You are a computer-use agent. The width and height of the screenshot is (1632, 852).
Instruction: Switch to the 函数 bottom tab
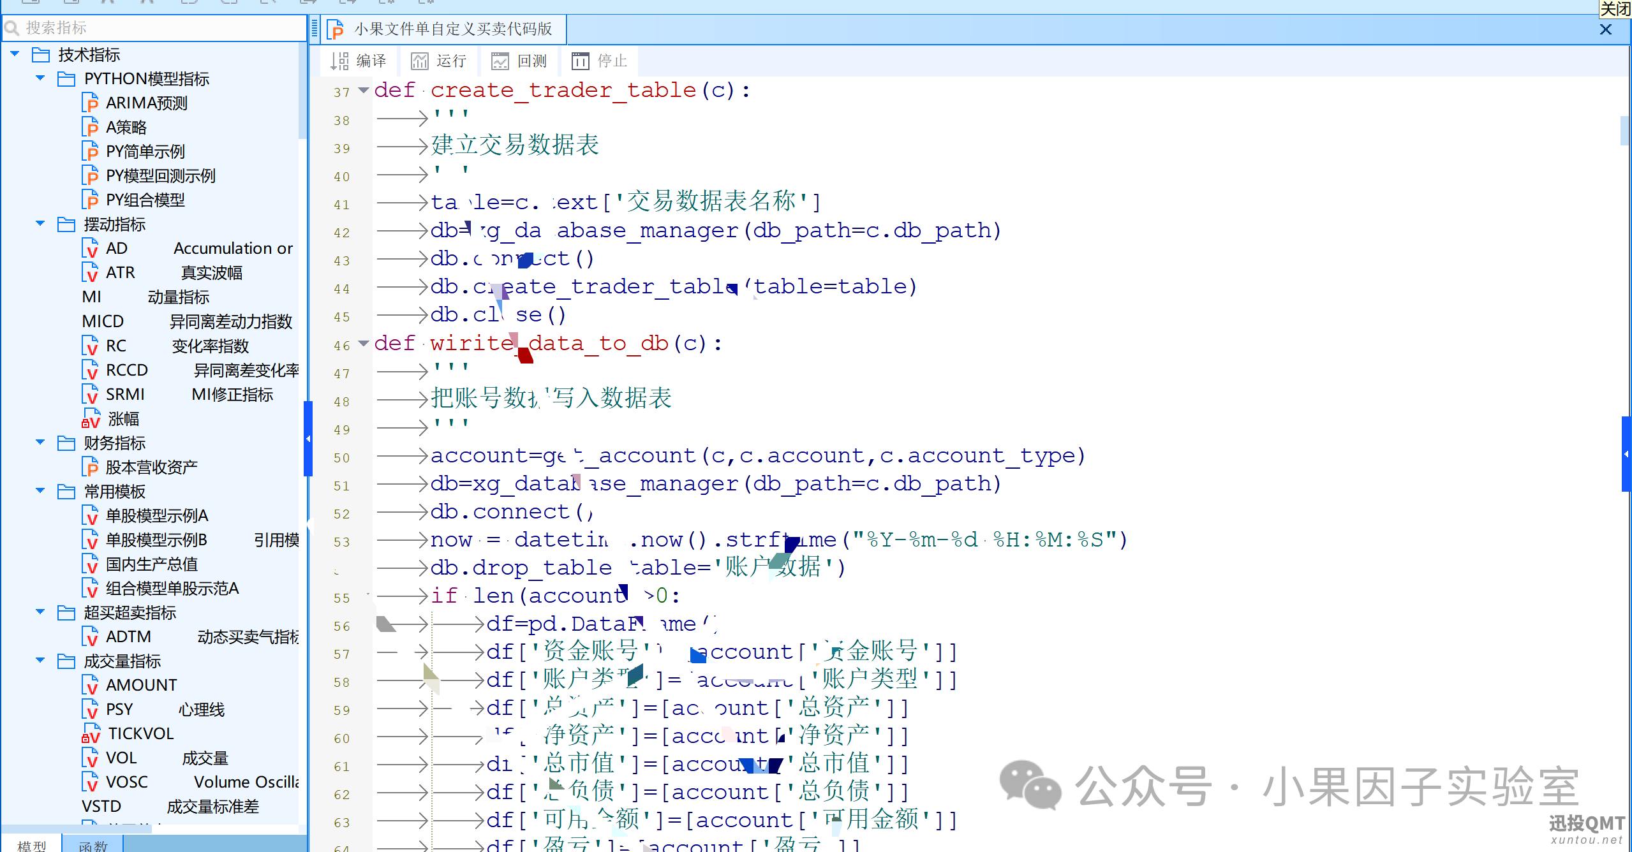point(93,844)
